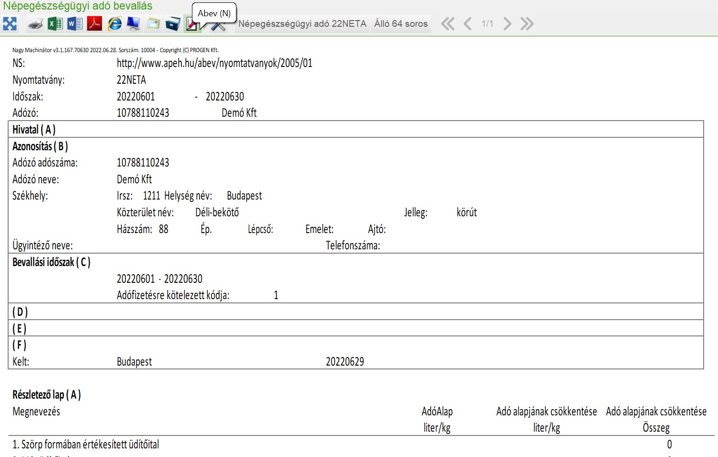
Task: Print the report with the printer icon
Action: [35, 24]
